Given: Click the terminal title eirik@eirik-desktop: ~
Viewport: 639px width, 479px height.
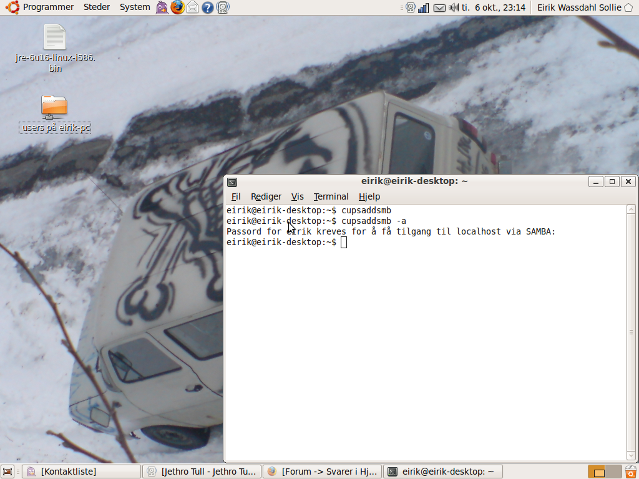Looking at the screenshot, I should 414,181.
